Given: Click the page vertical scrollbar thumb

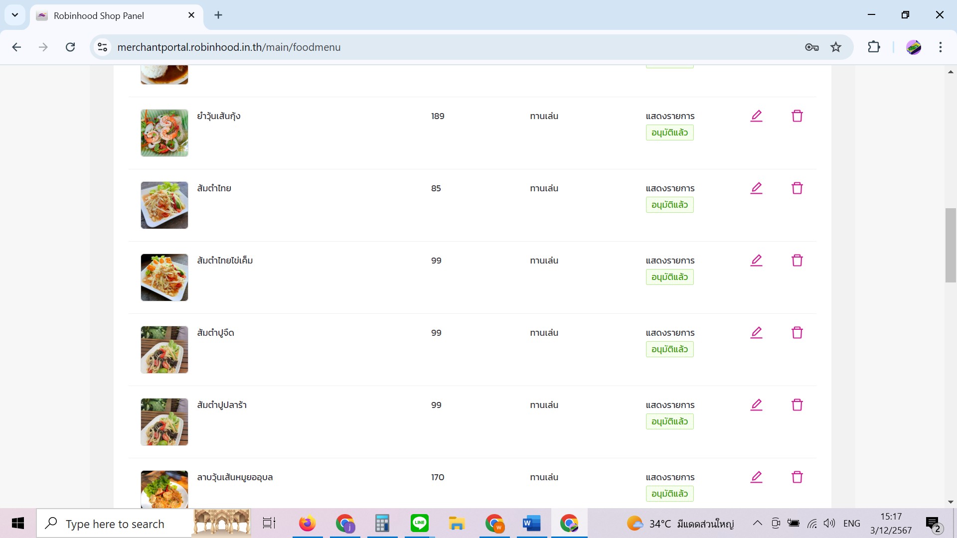Looking at the screenshot, I should coord(951,245).
